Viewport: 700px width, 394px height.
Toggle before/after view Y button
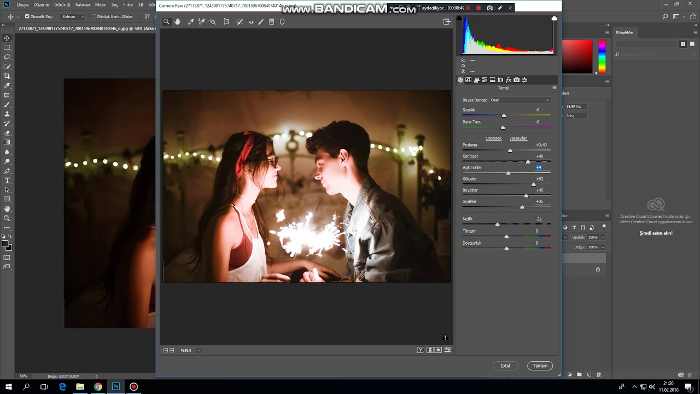coord(421,350)
